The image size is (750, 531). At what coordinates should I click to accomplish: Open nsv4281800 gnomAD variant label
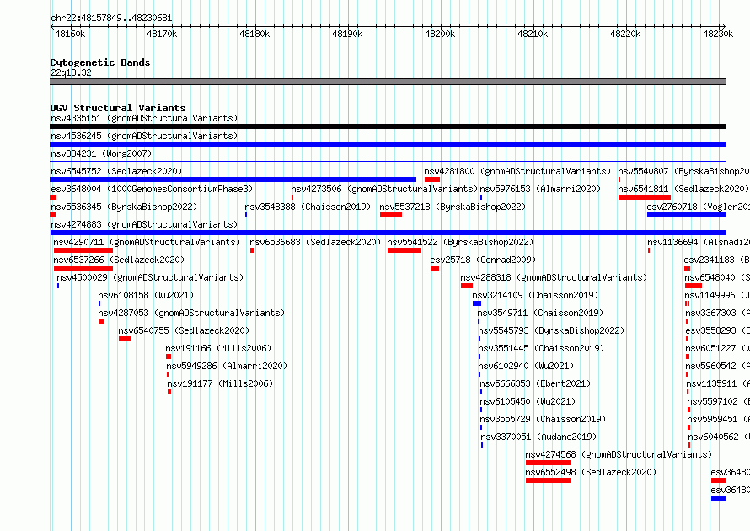click(517, 171)
